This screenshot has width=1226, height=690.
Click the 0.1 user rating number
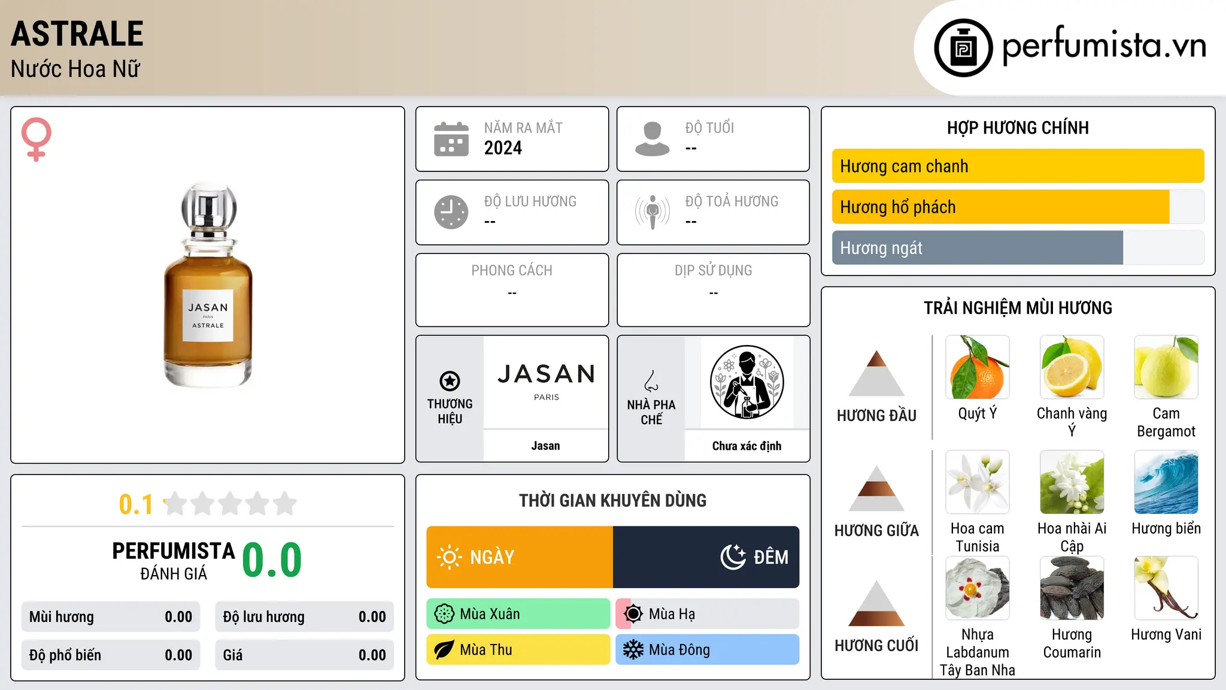[136, 504]
